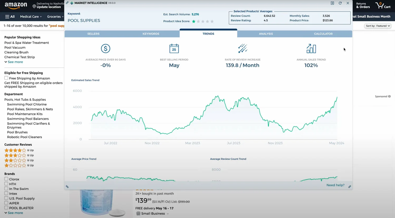Select the Robotic Pool Cleaners department link
This screenshot has height=218, width=395.
tap(24, 137)
